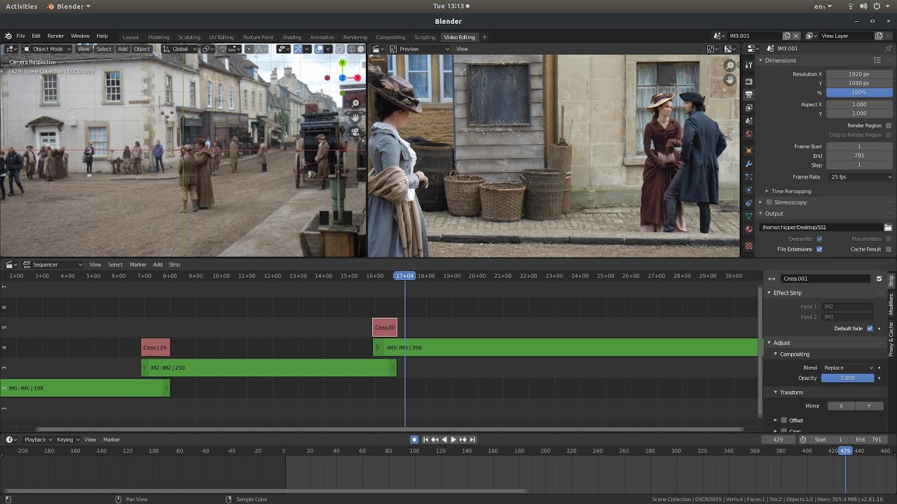Screen dimensions: 897x504
Task: Open the Preview display mode dropdown
Action: pyautogui.click(x=420, y=49)
